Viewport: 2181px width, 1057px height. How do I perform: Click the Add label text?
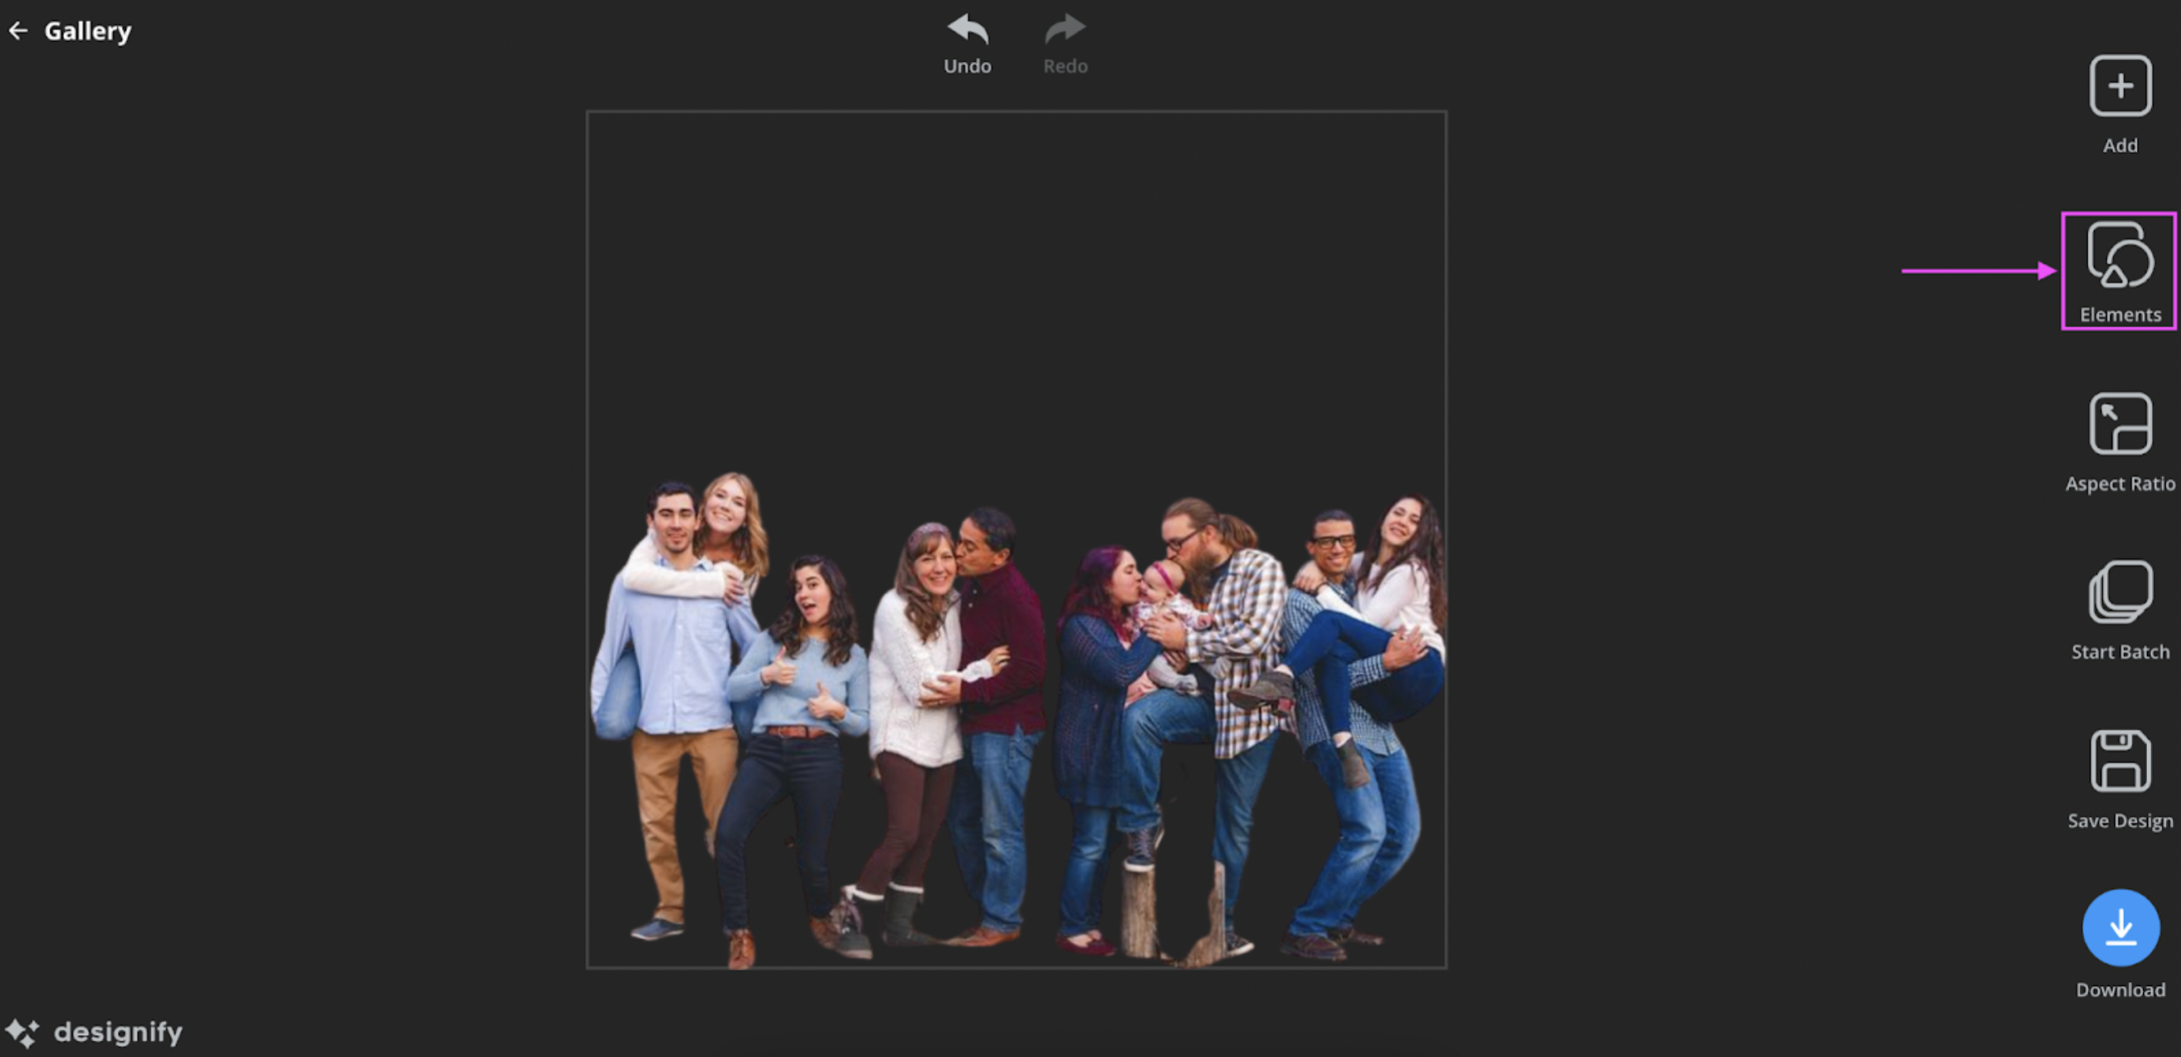2120,145
